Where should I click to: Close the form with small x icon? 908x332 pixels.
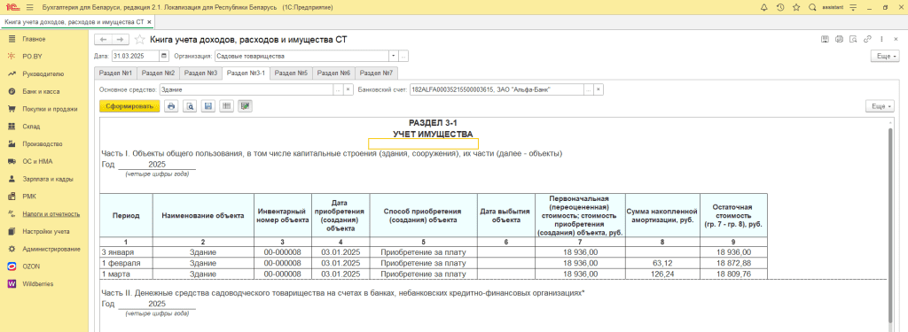click(895, 39)
